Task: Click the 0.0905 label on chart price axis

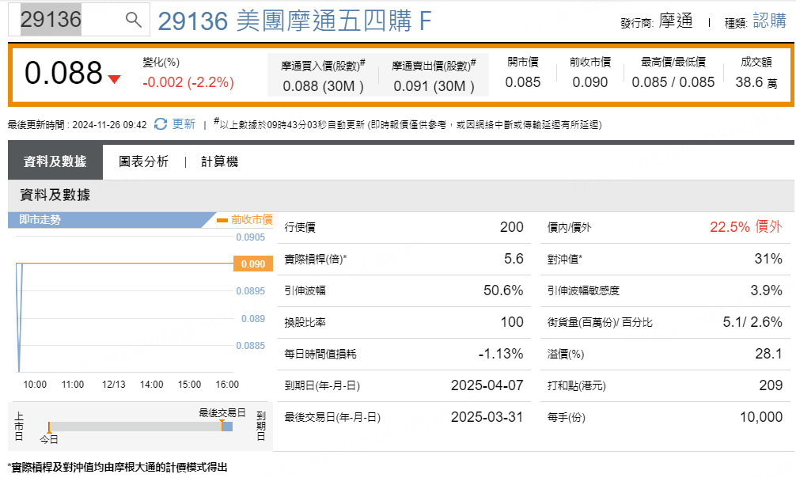Action: coord(250,237)
